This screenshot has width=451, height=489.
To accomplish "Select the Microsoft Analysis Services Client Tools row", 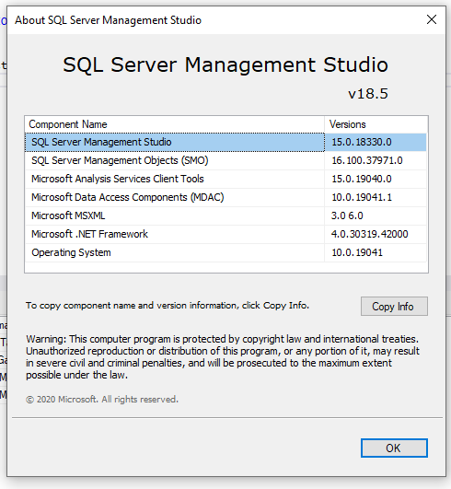I will pos(225,179).
